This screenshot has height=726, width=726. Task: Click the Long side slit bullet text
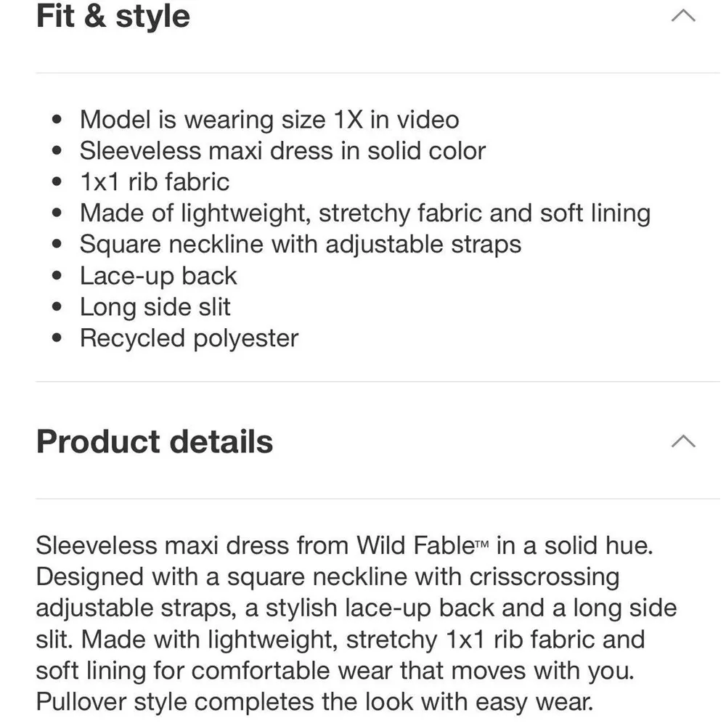coord(155,306)
